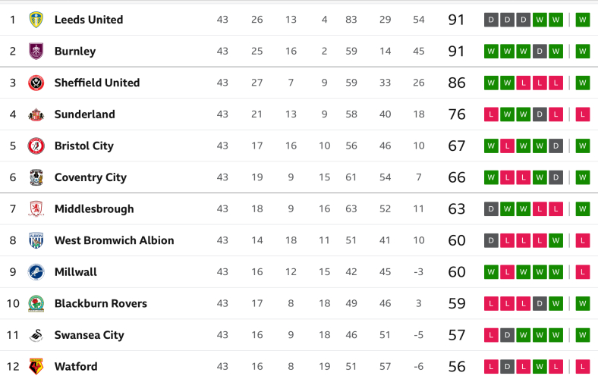The height and width of the screenshot is (379, 598).
Task: Click the Coventry City club crest
Action: click(36, 177)
